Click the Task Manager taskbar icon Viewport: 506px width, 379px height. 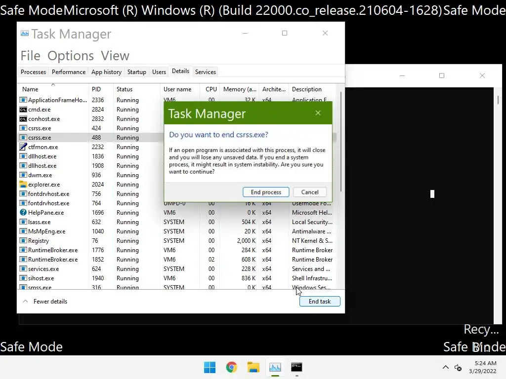[275, 367]
